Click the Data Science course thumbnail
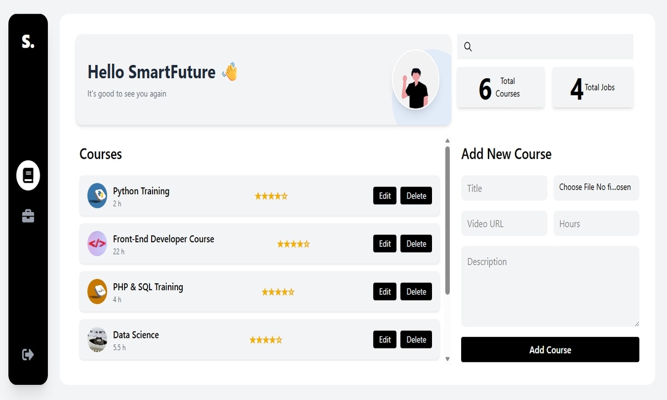Viewport: 667px width, 400px height. (x=97, y=340)
